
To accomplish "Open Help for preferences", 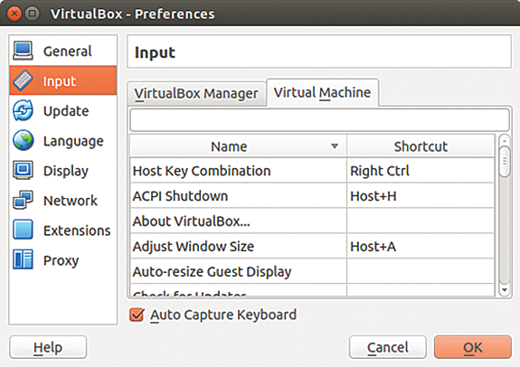I will pyautogui.click(x=48, y=347).
